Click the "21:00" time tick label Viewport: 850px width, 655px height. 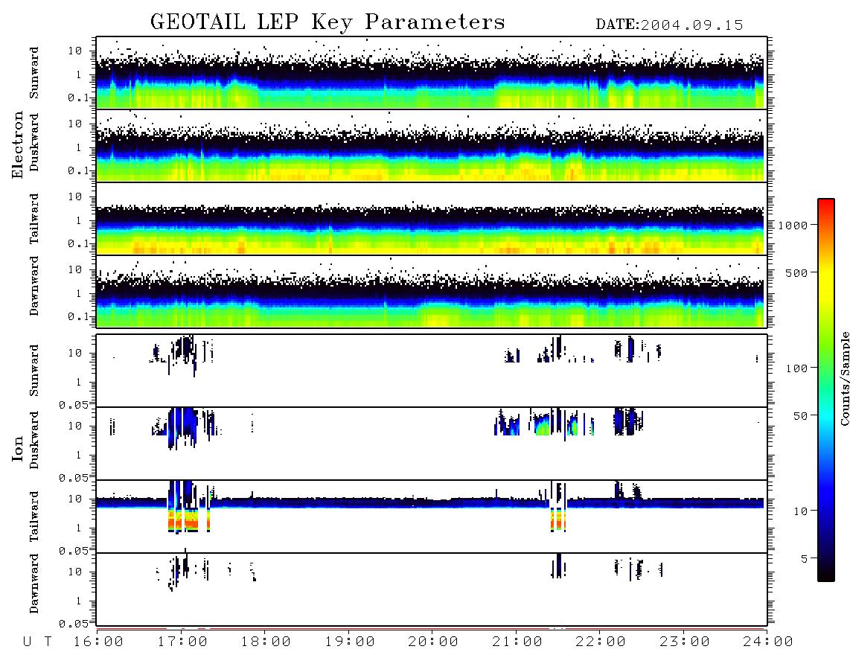tap(517, 642)
